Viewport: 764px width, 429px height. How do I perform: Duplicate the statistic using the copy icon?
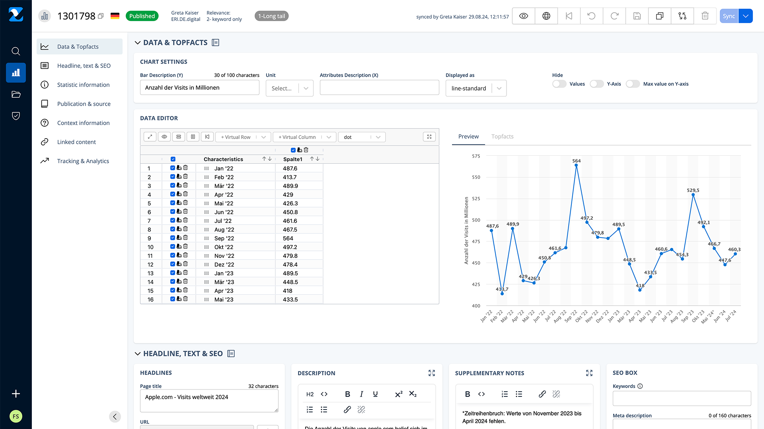(x=659, y=16)
